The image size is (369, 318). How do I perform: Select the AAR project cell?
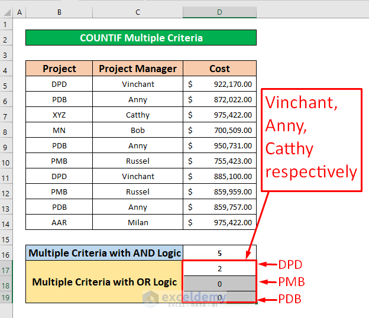59,222
